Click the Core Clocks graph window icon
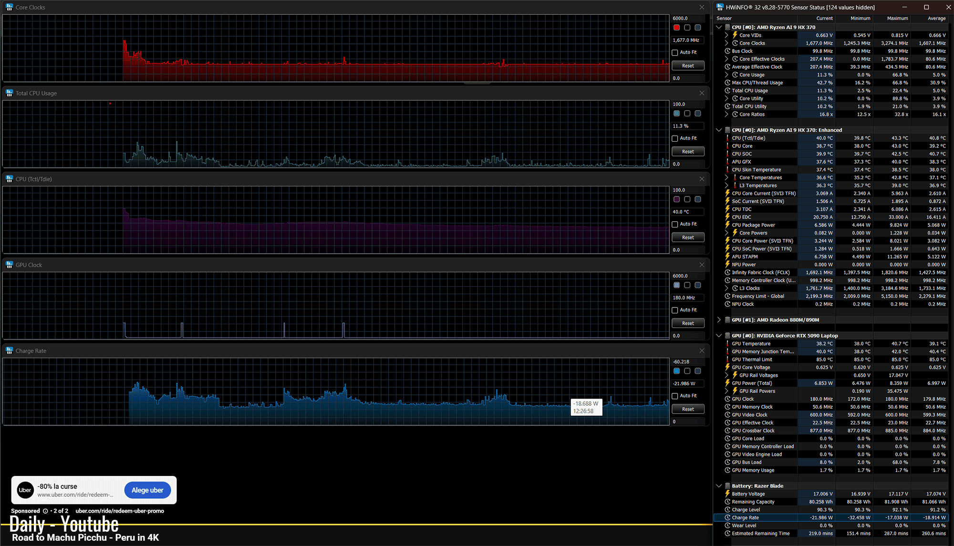This screenshot has width=954, height=546. [9, 7]
